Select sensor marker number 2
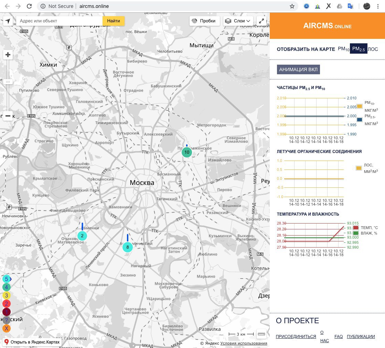 [82, 236]
